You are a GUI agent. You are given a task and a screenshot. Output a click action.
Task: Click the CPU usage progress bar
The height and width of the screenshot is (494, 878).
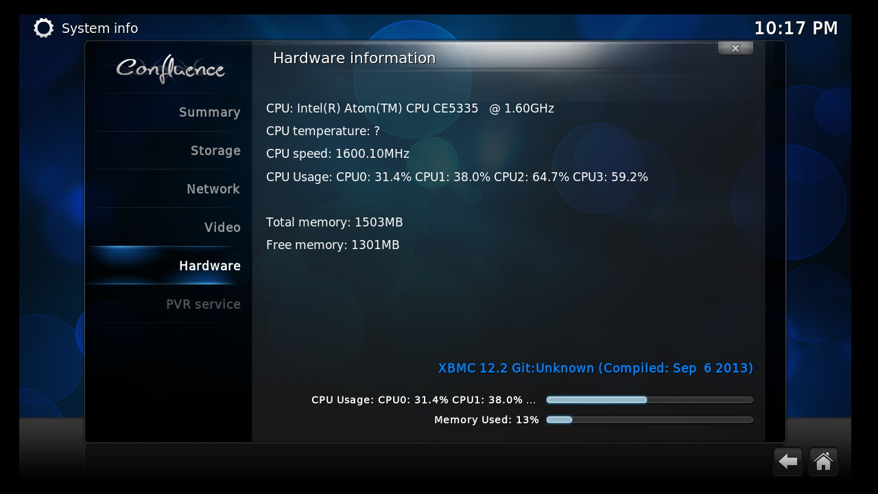pyautogui.click(x=650, y=400)
